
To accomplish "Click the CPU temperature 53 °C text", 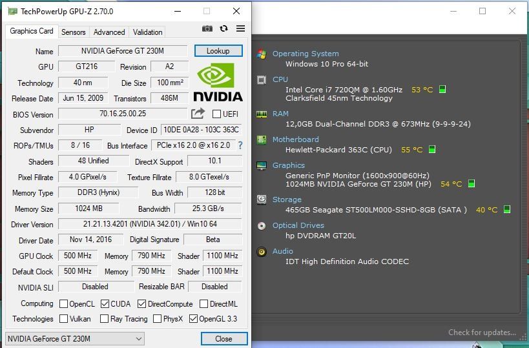I will 422,90.
